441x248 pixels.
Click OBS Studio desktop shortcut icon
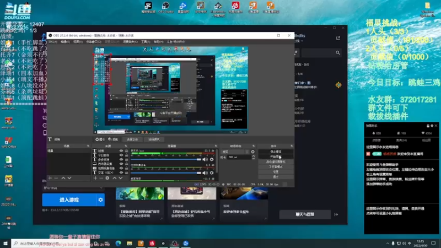tap(166, 7)
